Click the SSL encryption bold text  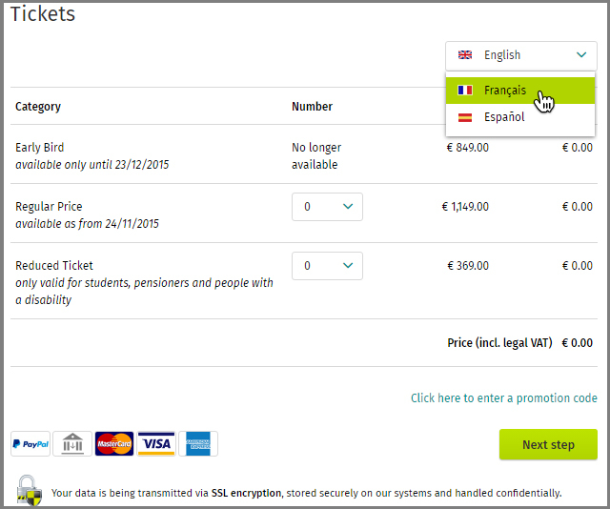click(246, 494)
